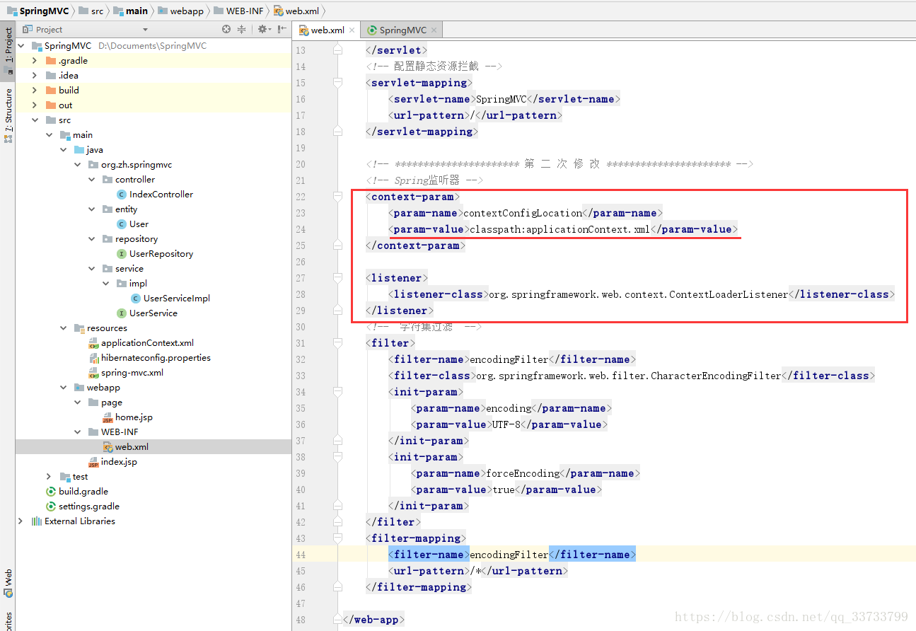Click the Scroll from Source crosshair icon

tap(226, 30)
